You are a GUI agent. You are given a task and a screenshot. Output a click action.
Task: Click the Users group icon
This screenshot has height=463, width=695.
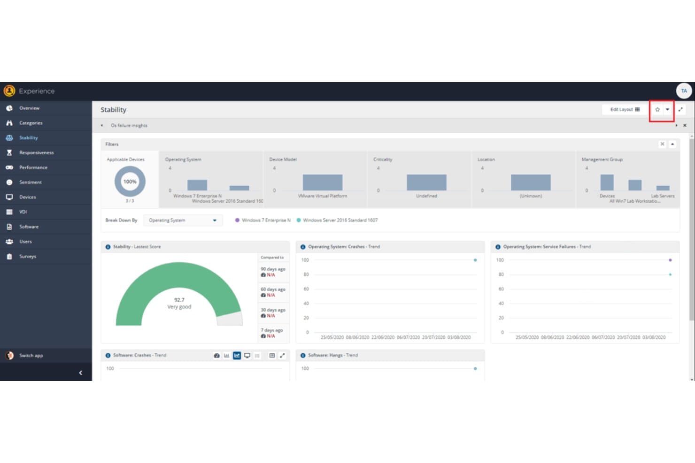(x=9, y=242)
